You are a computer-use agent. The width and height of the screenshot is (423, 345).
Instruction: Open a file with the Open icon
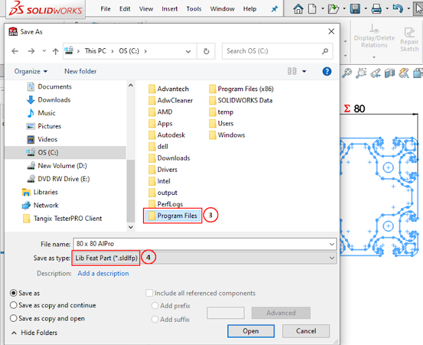[334, 9]
